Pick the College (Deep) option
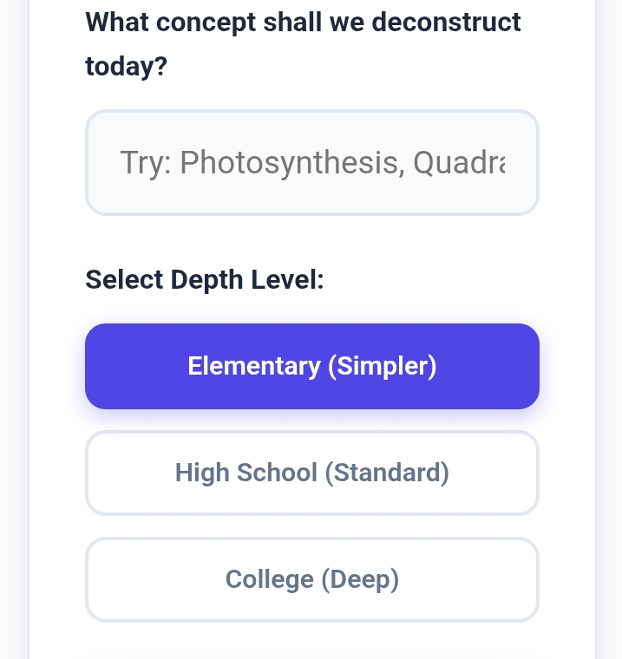This screenshot has width=622, height=659. tap(312, 579)
